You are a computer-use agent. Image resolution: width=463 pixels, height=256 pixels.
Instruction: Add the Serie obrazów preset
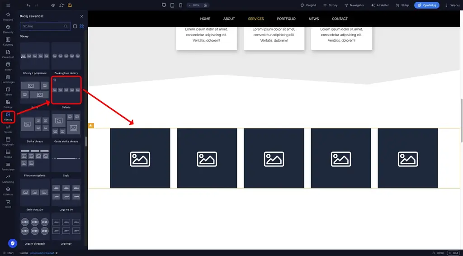pyautogui.click(x=35, y=193)
